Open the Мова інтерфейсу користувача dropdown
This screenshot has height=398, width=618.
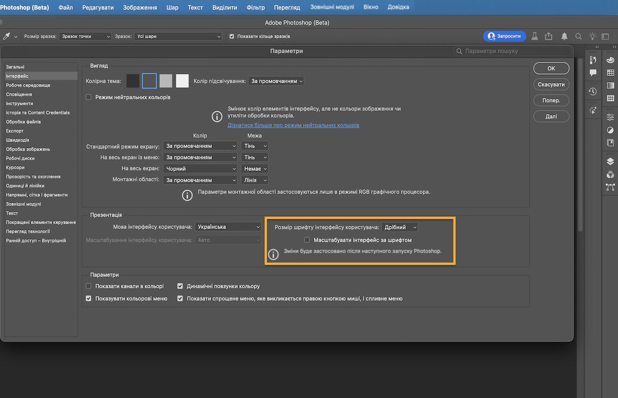point(228,226)
